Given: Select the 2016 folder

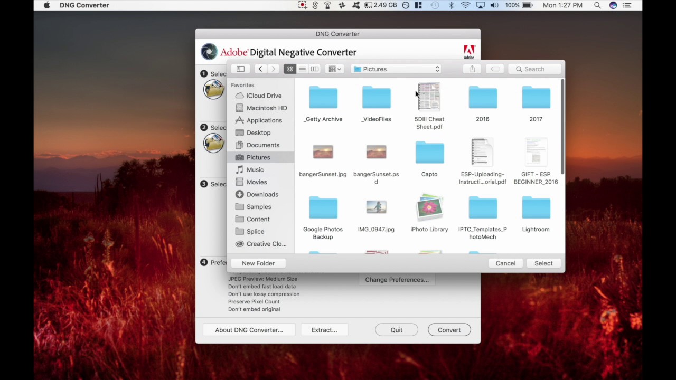Looking at the screenshot, I should [x=483, y=98].
